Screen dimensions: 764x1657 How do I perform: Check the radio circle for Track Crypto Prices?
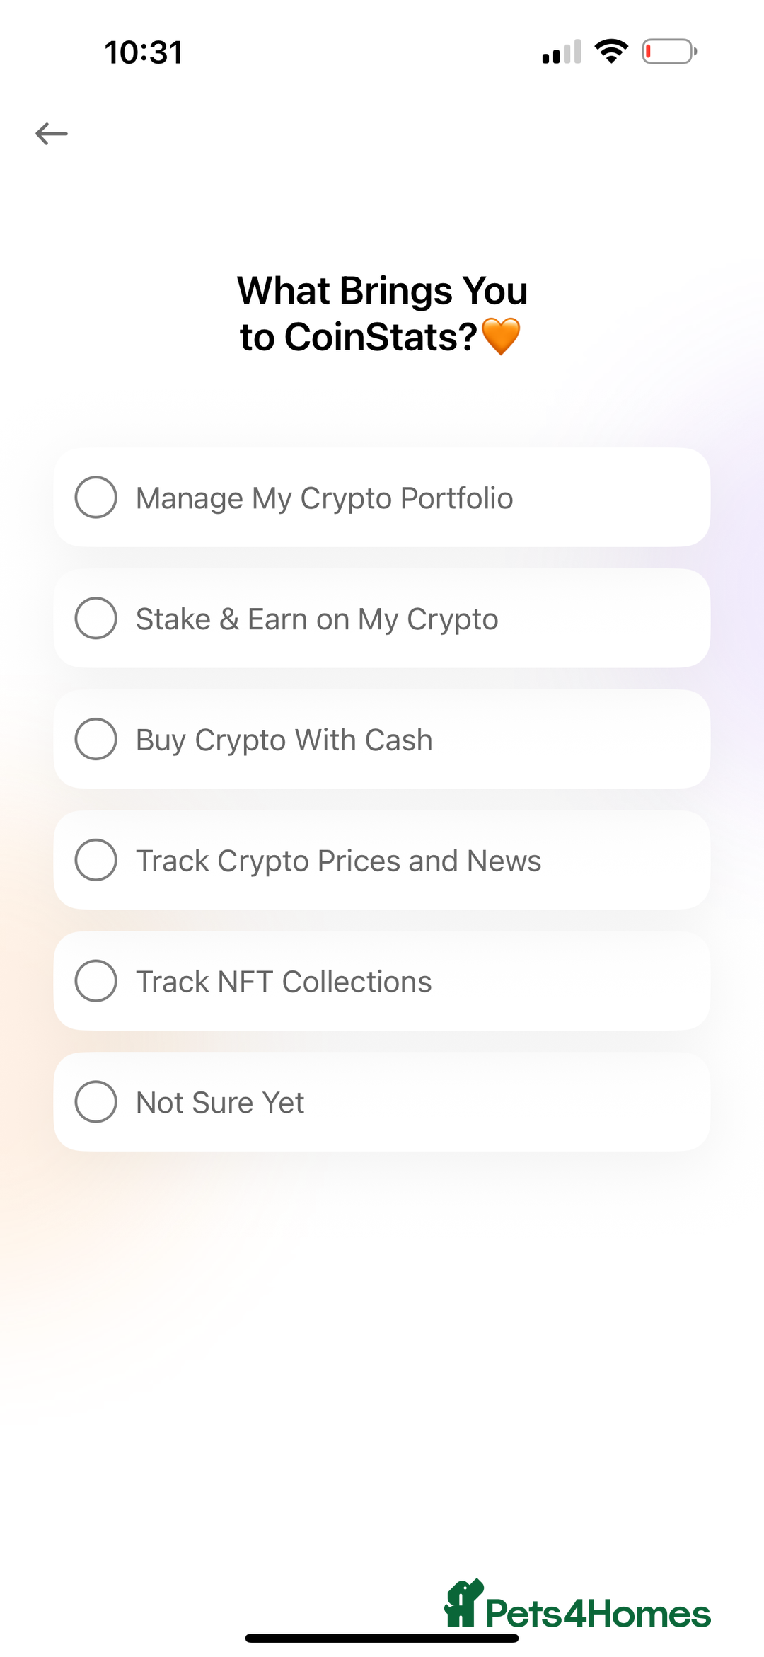pos(96,861)
